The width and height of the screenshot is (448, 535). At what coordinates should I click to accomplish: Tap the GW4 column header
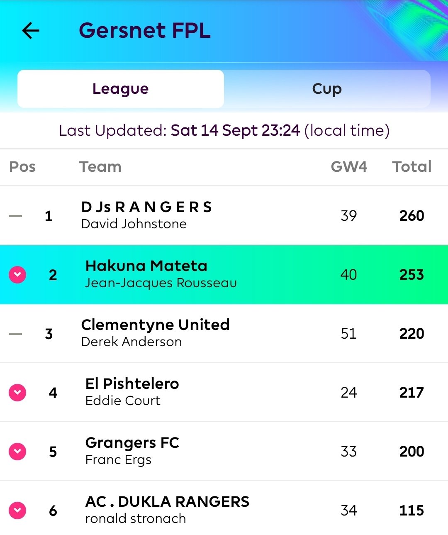tap(349, 167)
